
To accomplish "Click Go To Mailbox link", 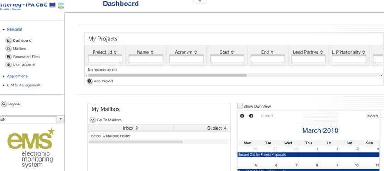I will [109, 120].
